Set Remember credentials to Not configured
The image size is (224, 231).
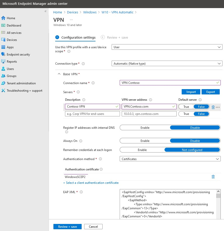(x=192, y=150)
